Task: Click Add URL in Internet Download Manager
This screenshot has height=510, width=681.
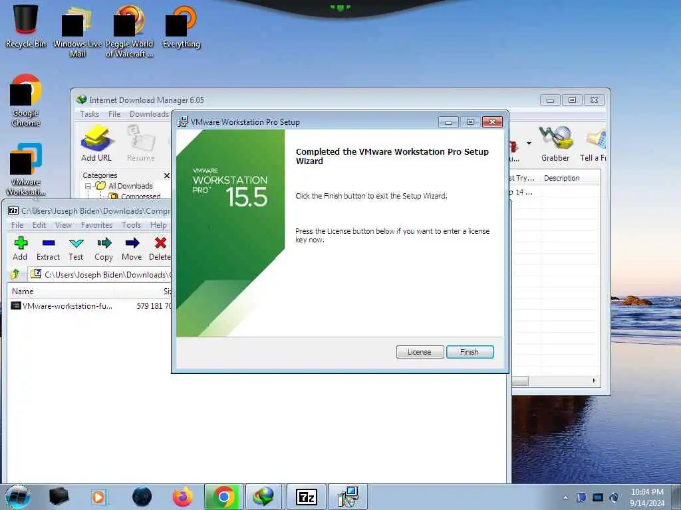Action: [96, 143]
